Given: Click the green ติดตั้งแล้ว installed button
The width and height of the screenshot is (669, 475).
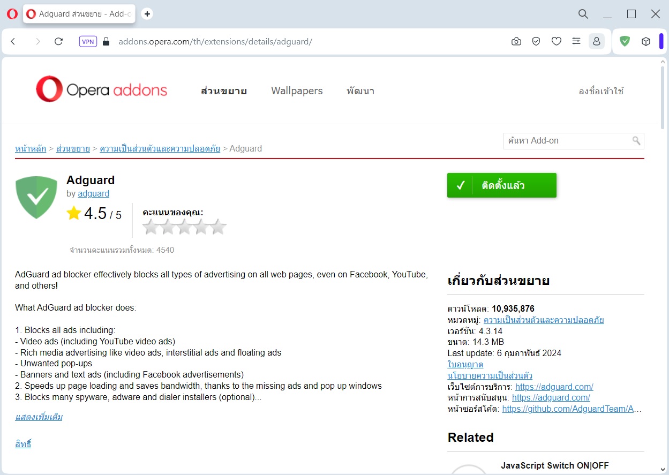Looking at the screenshot, I should coord(502,185).
